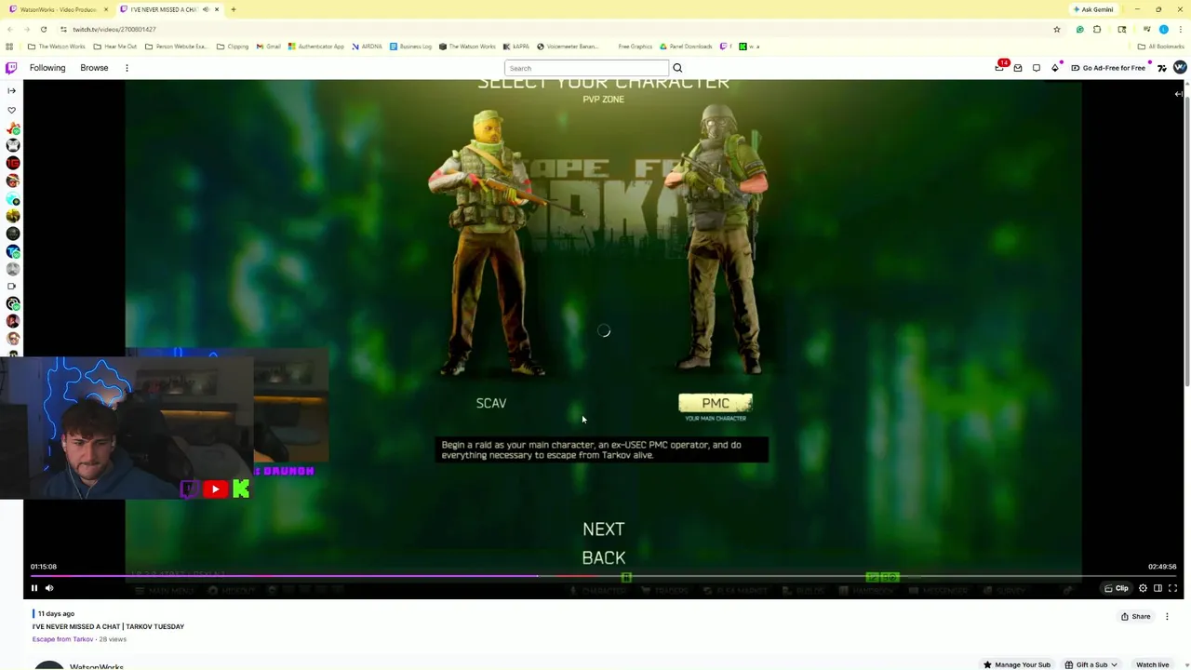Open the browser apps grid icon

pyautogui.click(x=9, y=47)
